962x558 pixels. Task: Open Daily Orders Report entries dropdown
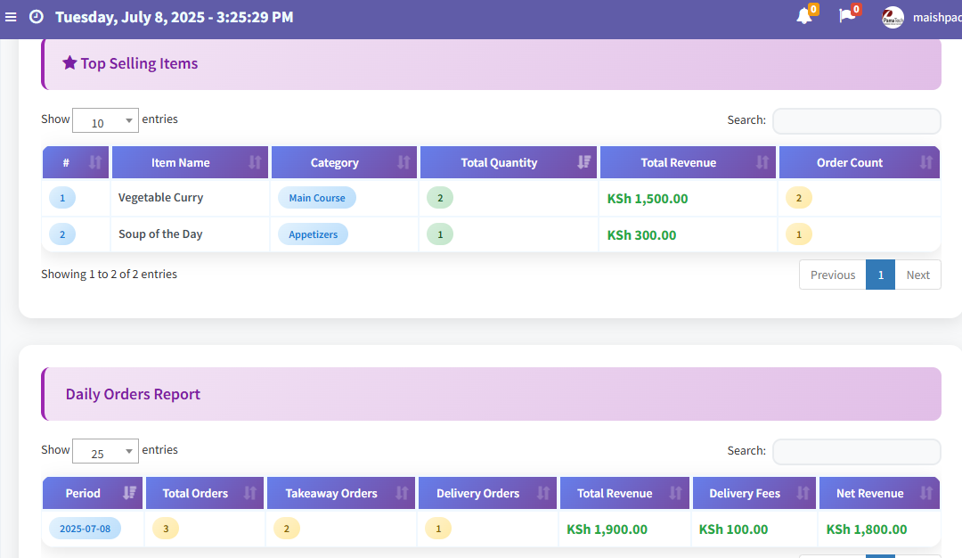click(x=105, y=452)
